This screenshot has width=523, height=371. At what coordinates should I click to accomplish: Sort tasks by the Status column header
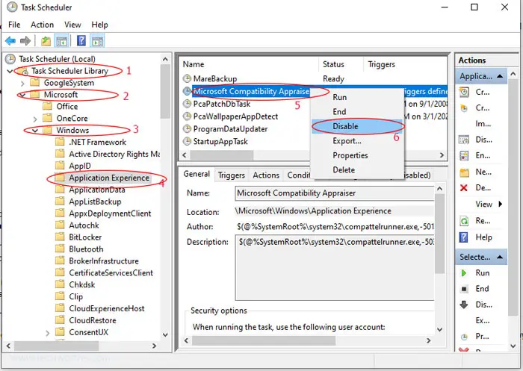pyautogui.click(x=341, y=64)
